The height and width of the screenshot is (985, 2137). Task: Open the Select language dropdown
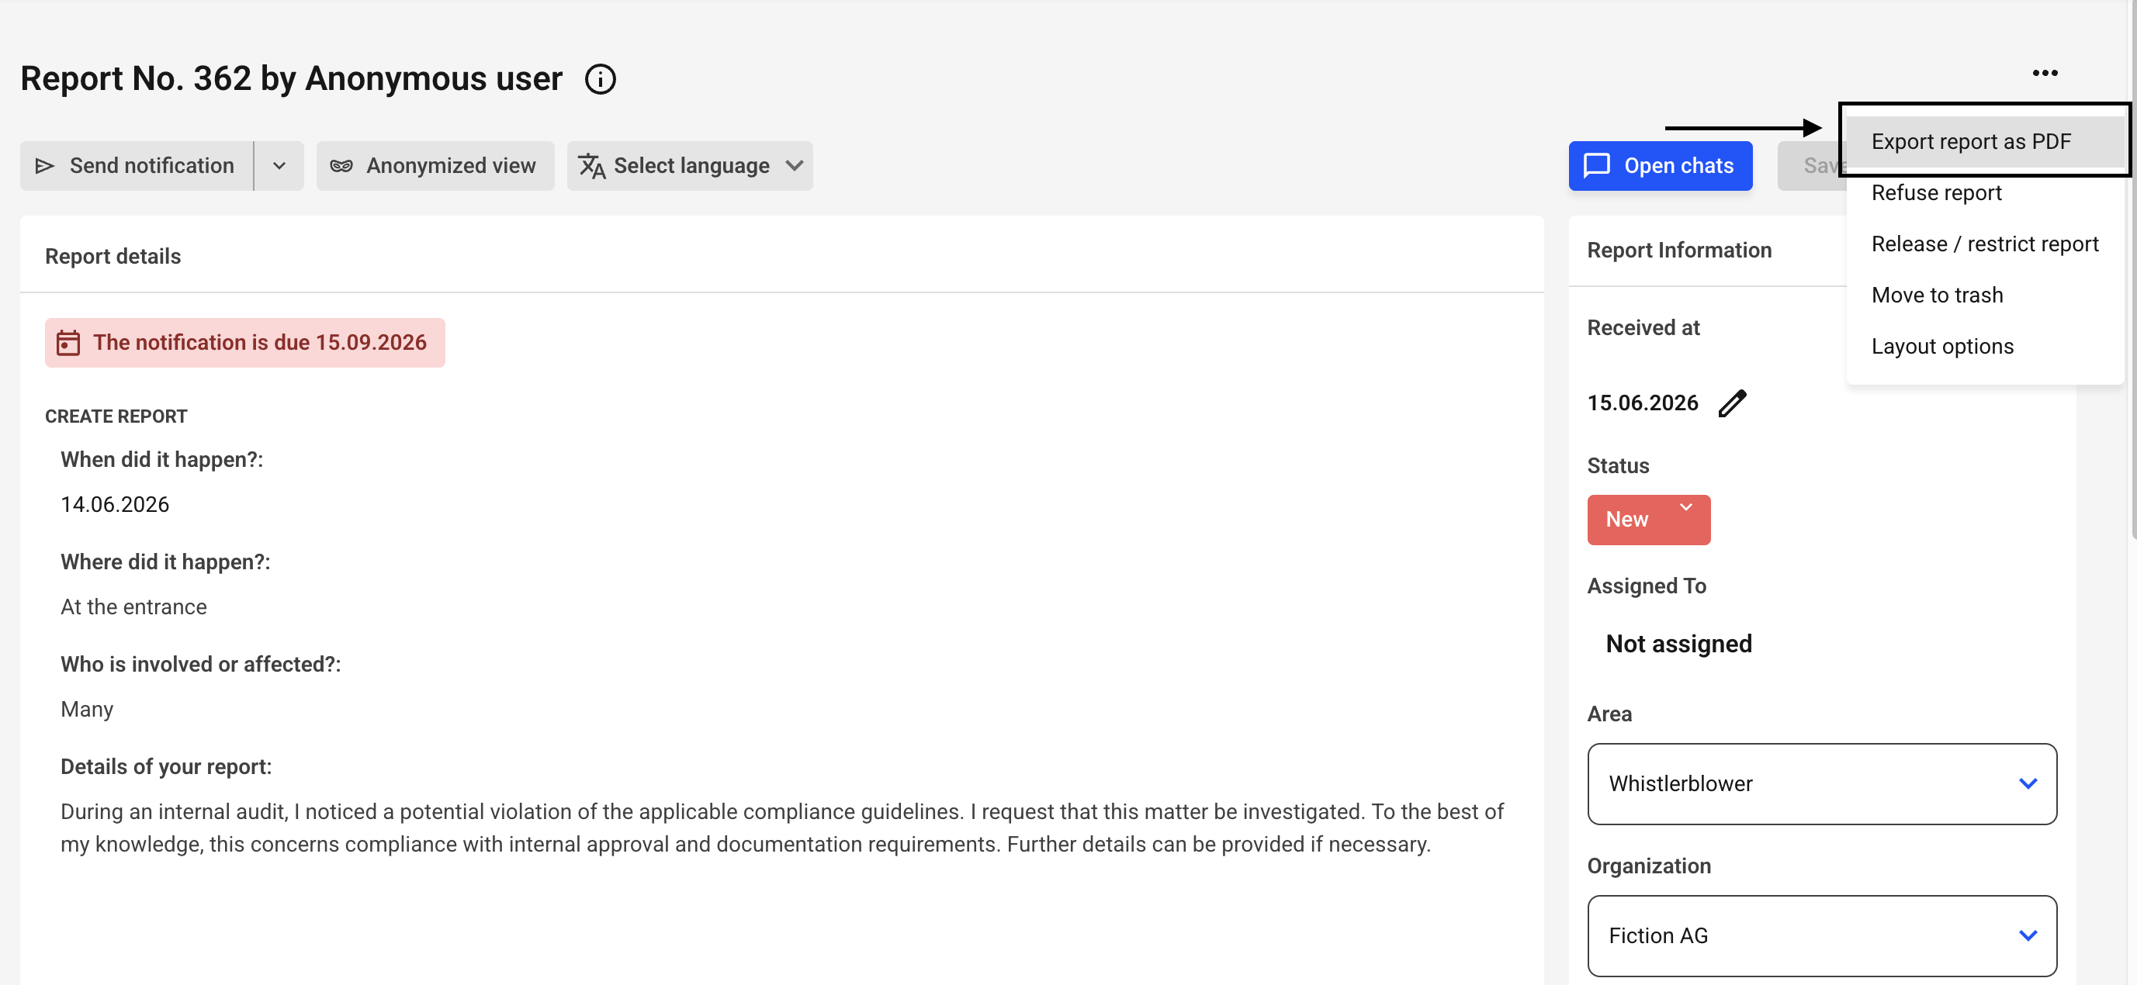click(690, 166)
